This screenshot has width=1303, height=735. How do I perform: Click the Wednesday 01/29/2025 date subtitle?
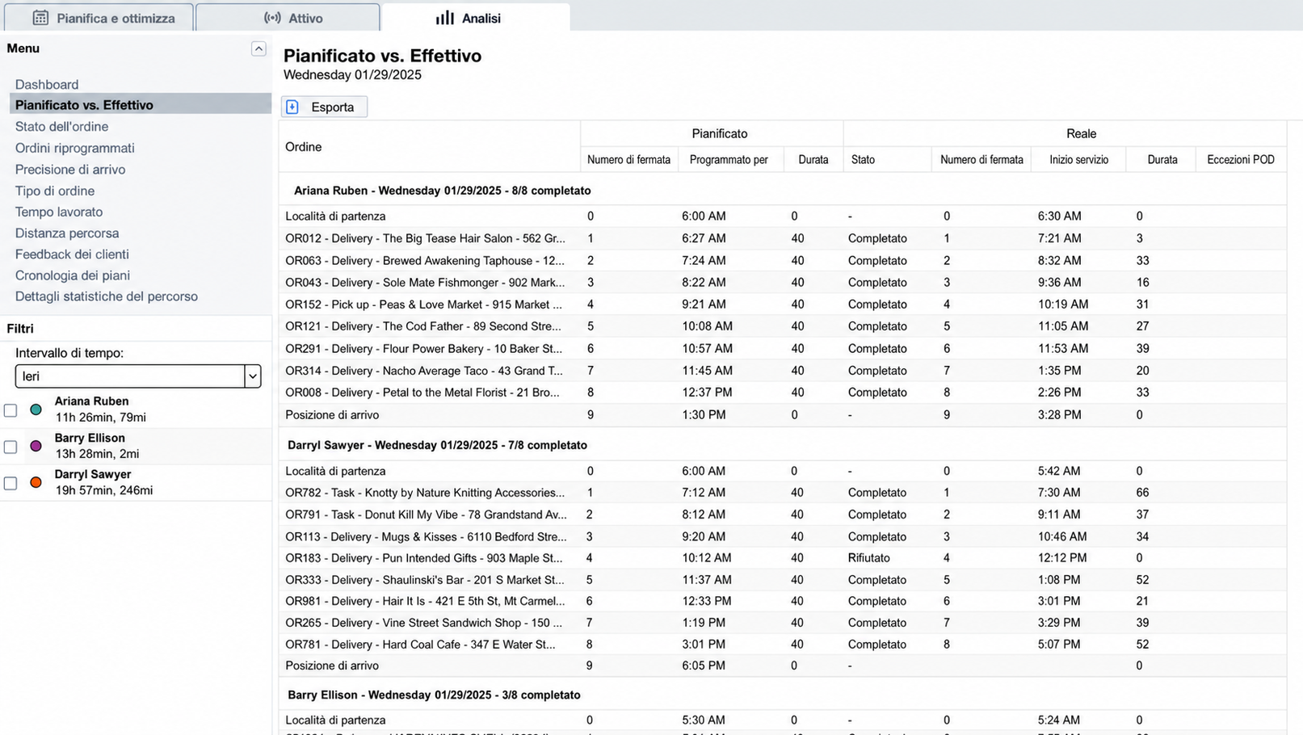[352, 75]
